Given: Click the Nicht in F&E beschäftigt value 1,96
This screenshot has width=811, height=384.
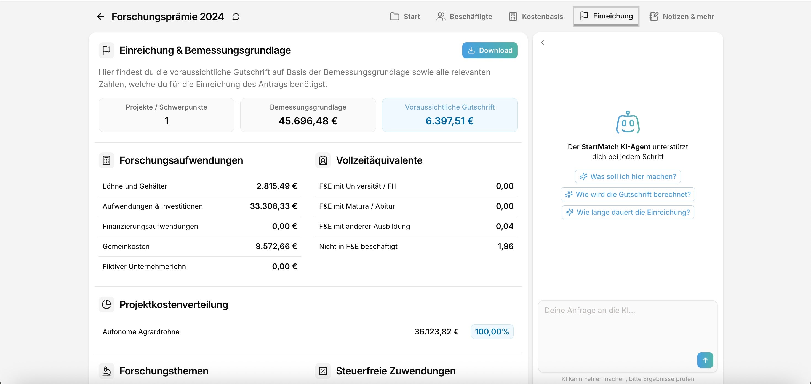Looking at the screenshot, I should 506,246.
